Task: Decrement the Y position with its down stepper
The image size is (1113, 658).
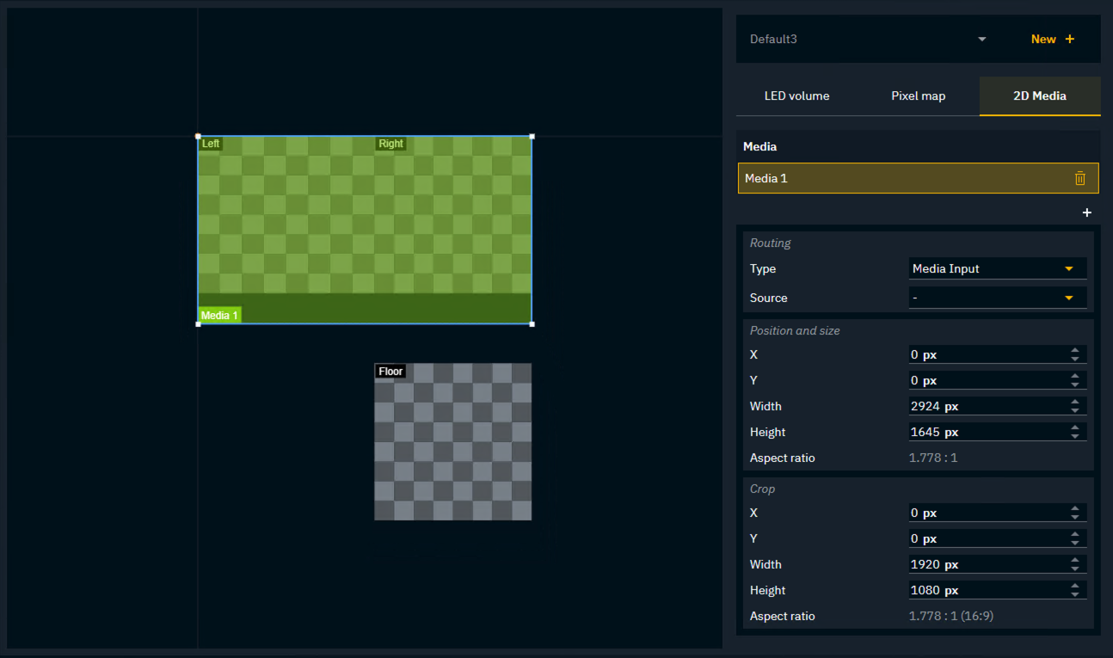Action: pyautogui.click(x=1074, y=384)
